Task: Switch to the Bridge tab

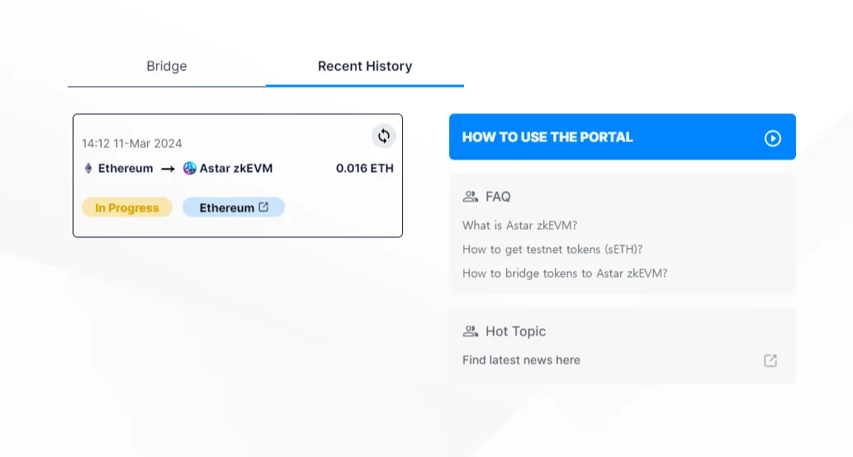Action: 167,66
